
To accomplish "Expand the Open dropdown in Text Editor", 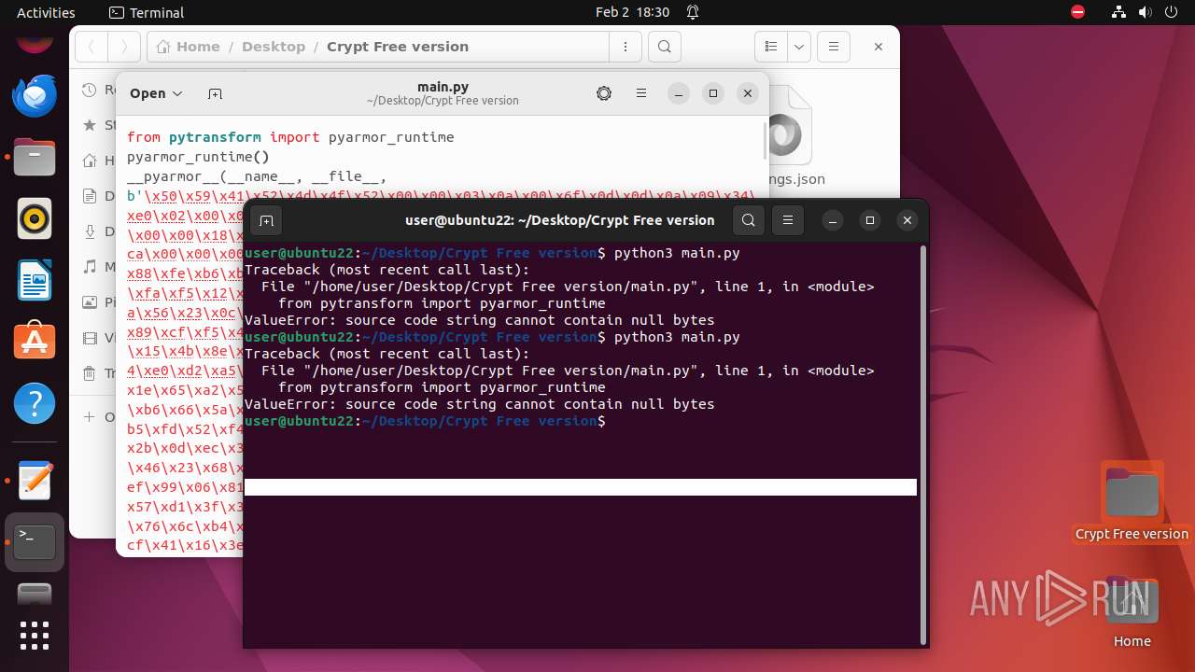I will pyautogui.click(x=156, y=93).
